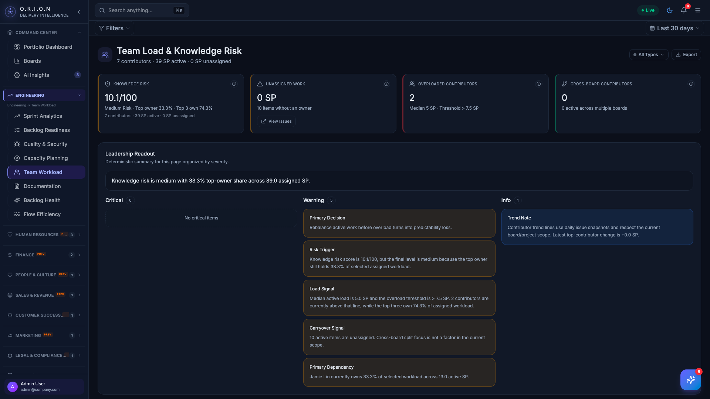710x399 pixels.
Task: Expand the Human Resources section
Action: pyautogui.click(x=44, y=235)
